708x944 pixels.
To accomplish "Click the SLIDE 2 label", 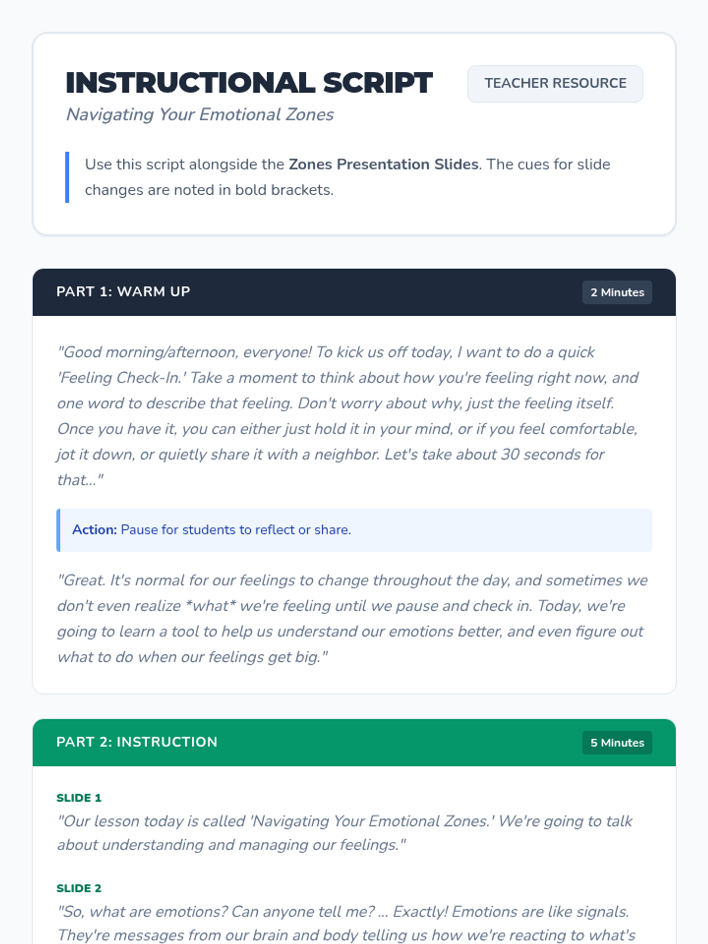I will [79, 889].
